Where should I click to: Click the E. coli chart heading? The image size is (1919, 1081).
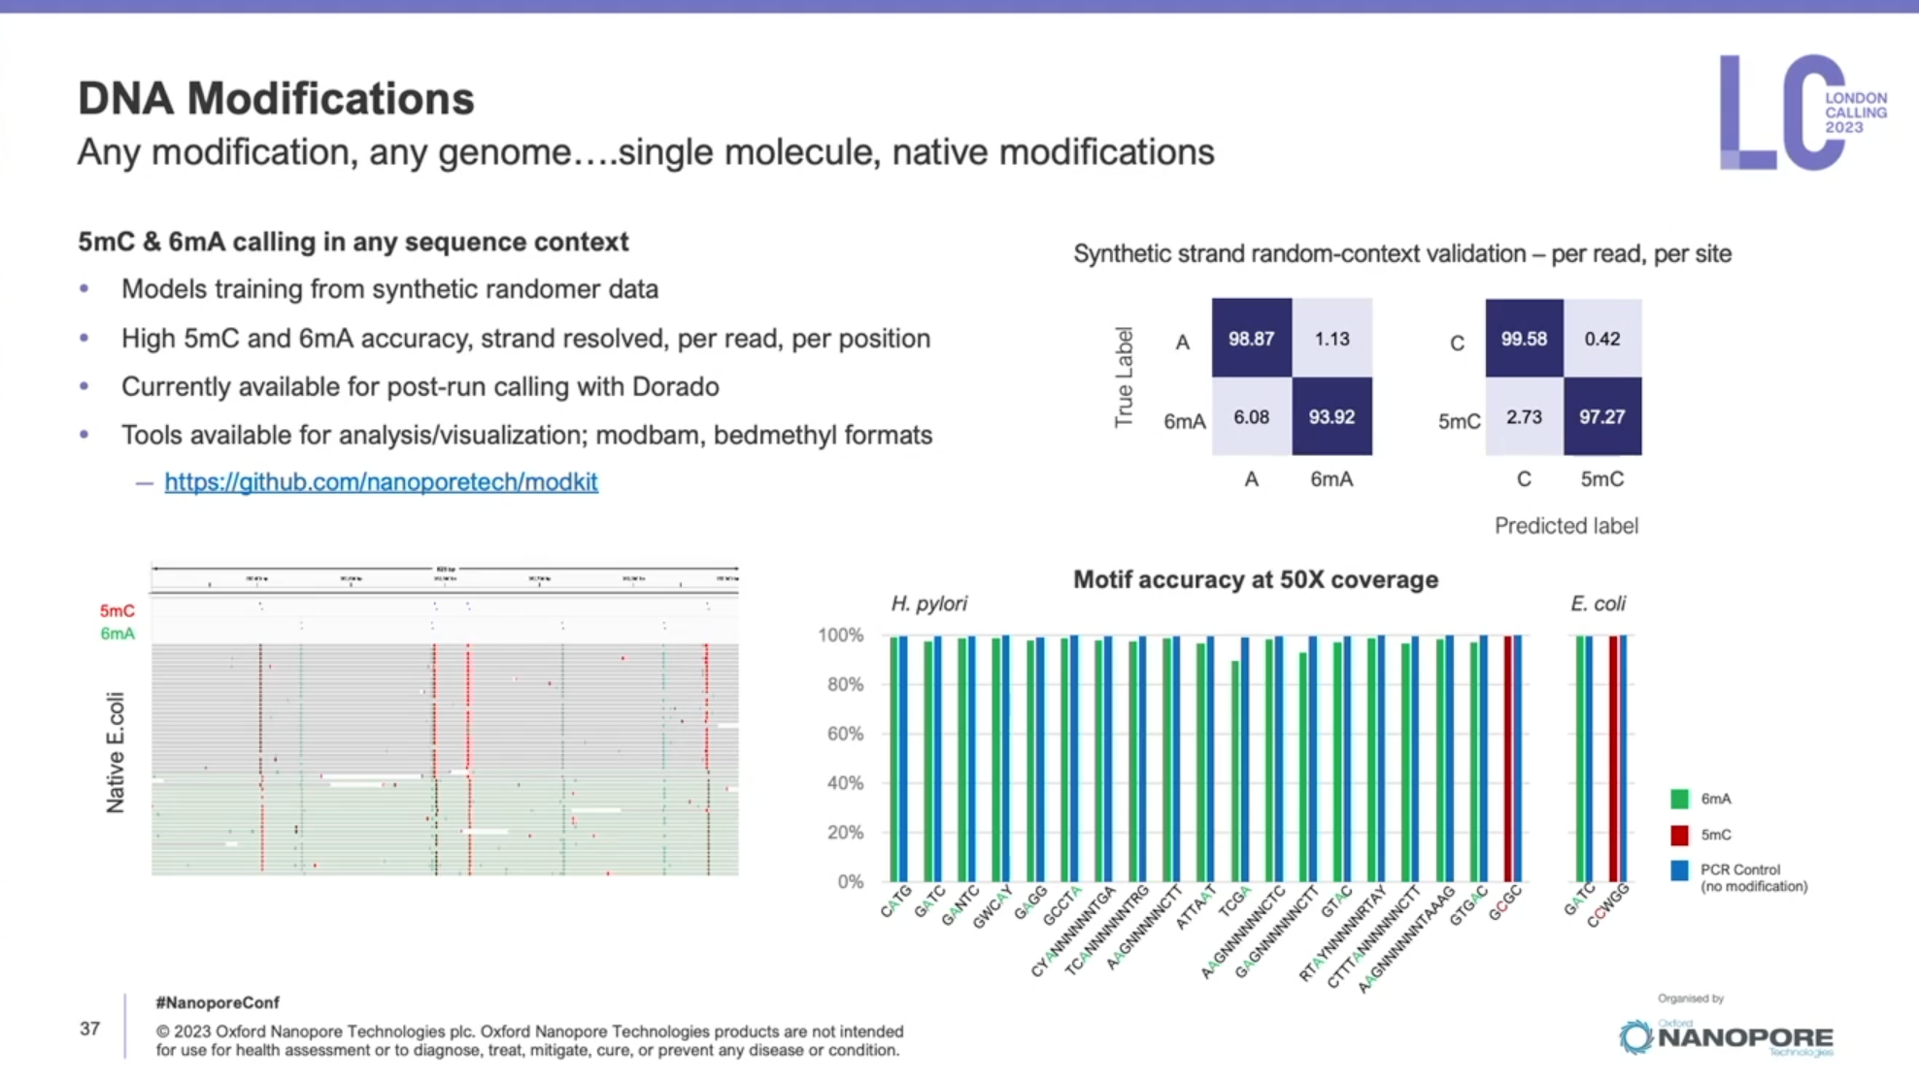coord(1598,604)
